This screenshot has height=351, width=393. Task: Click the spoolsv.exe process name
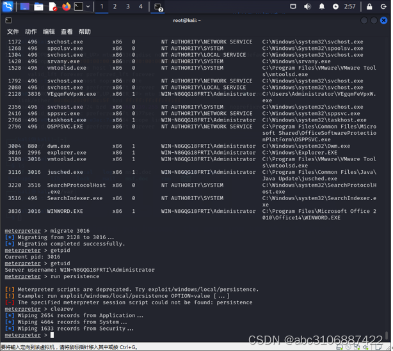65,49
